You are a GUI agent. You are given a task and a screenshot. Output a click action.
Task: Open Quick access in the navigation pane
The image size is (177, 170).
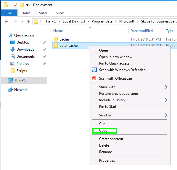pyautogui.click(x=24, y=35)
